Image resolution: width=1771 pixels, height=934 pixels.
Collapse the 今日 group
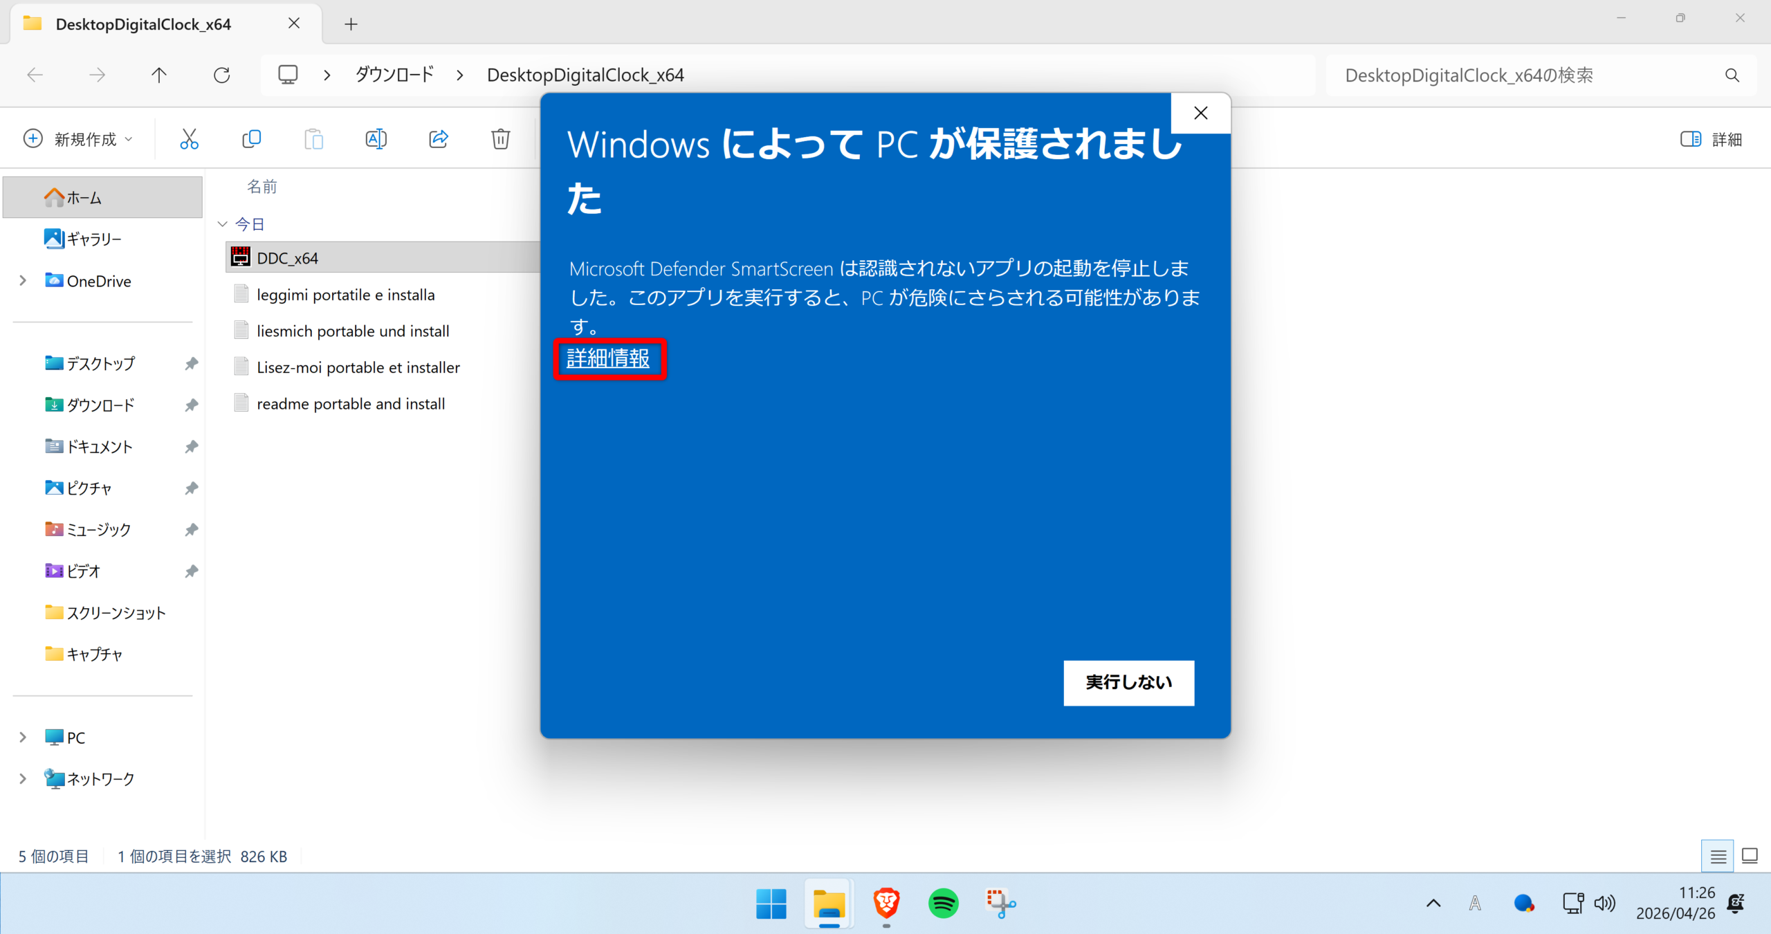(222, 224)
